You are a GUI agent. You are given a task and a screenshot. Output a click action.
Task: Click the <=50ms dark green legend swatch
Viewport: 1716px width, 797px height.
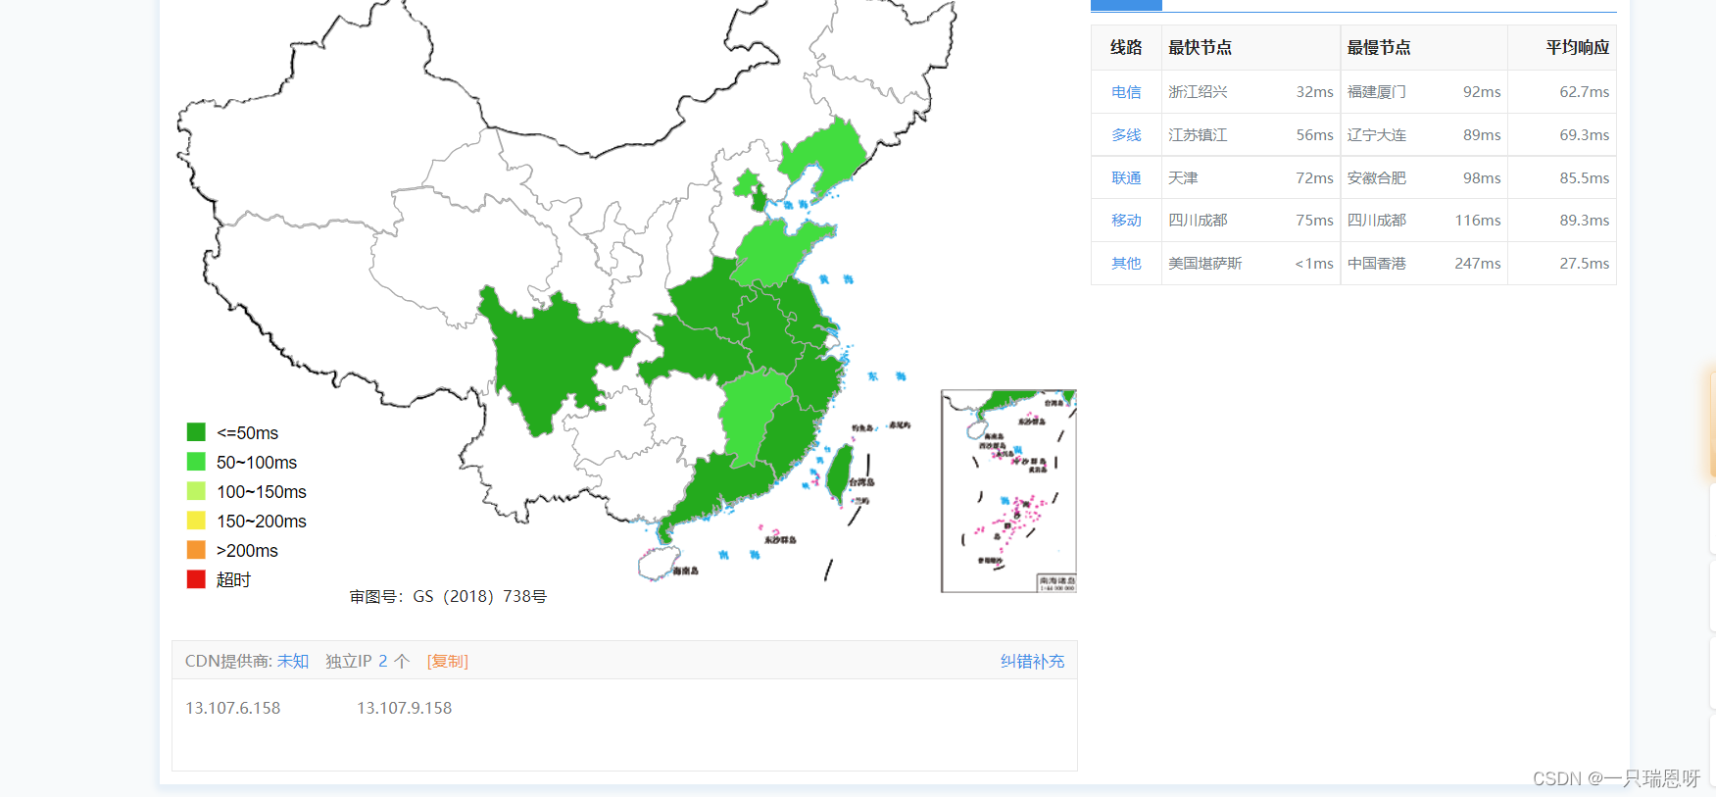pos(196,432)
